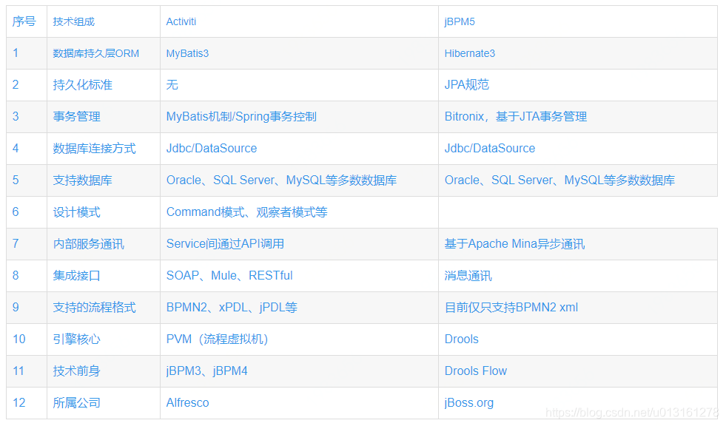The width and height of the screenshot is (726, 426).
Task: Select the '引擎核心' cell
Action: [104, 339]
